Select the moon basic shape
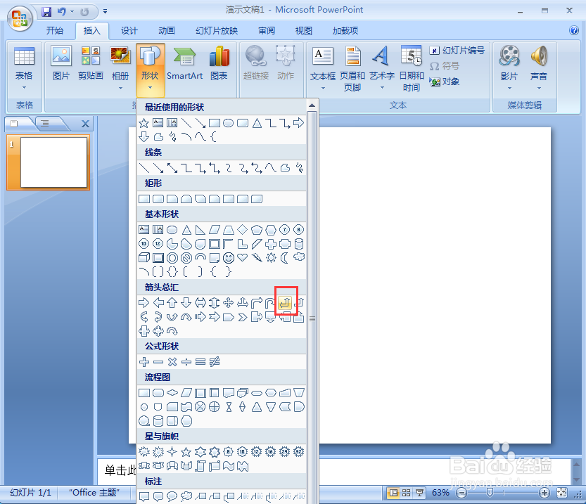 [x=285, y=257]
